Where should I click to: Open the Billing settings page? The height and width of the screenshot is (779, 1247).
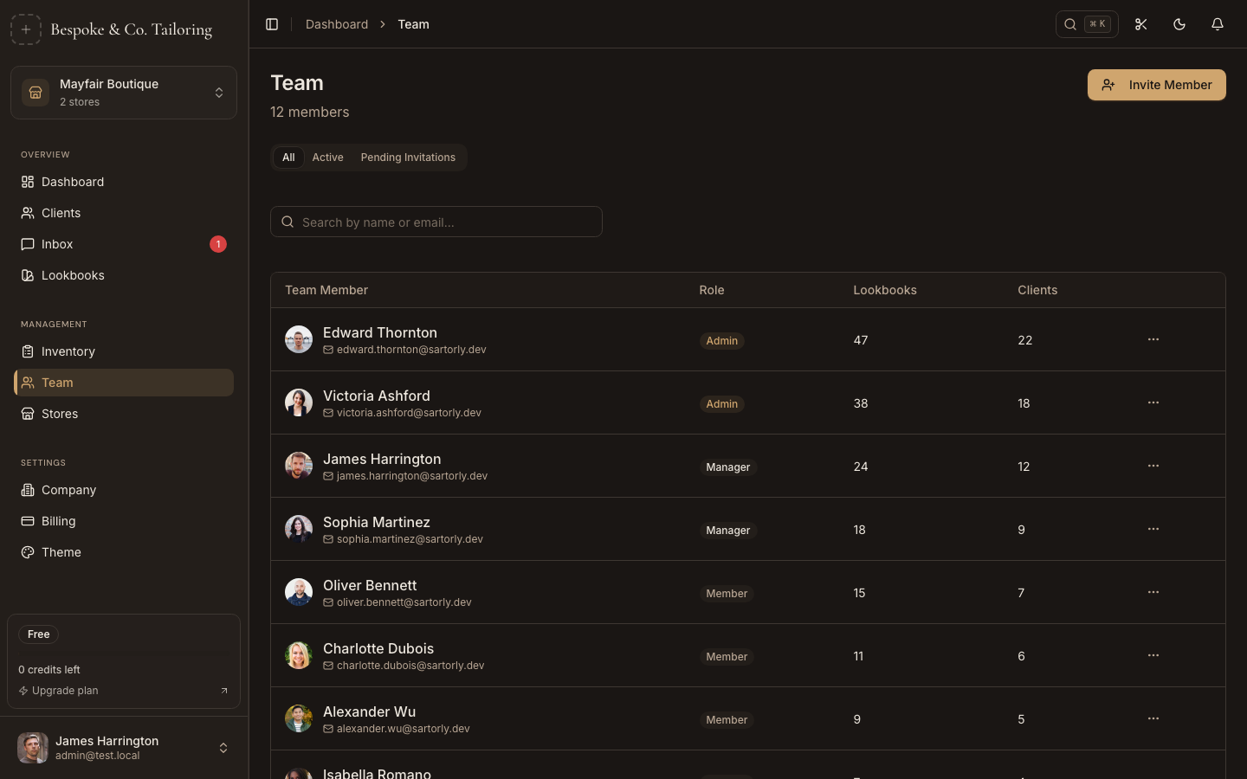tap(58, 521)
